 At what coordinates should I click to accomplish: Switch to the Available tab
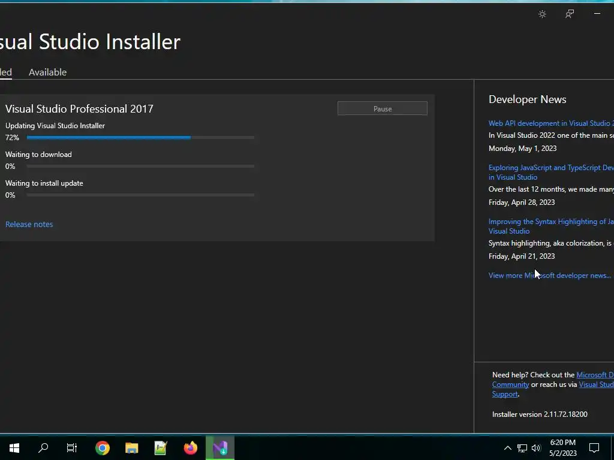pyautogui.click(x=48, y=72)
